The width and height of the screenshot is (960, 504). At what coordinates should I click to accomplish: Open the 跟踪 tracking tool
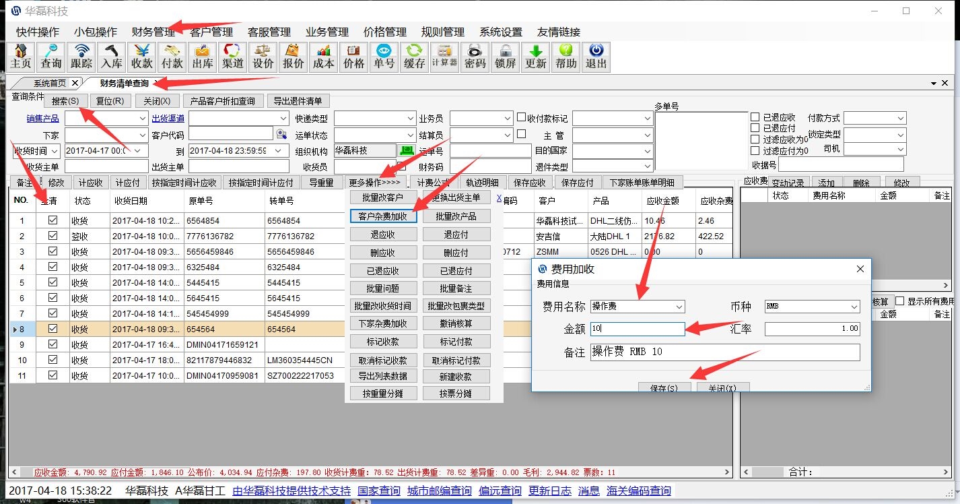pos(81,57)
